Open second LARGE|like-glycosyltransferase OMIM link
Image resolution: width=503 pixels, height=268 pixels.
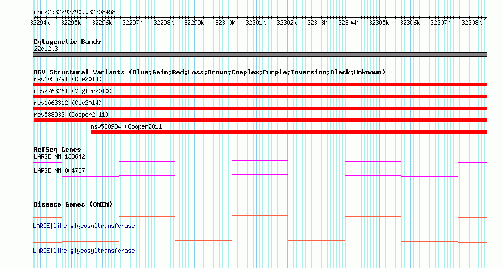pyautogui.click(x=84, y=251)
